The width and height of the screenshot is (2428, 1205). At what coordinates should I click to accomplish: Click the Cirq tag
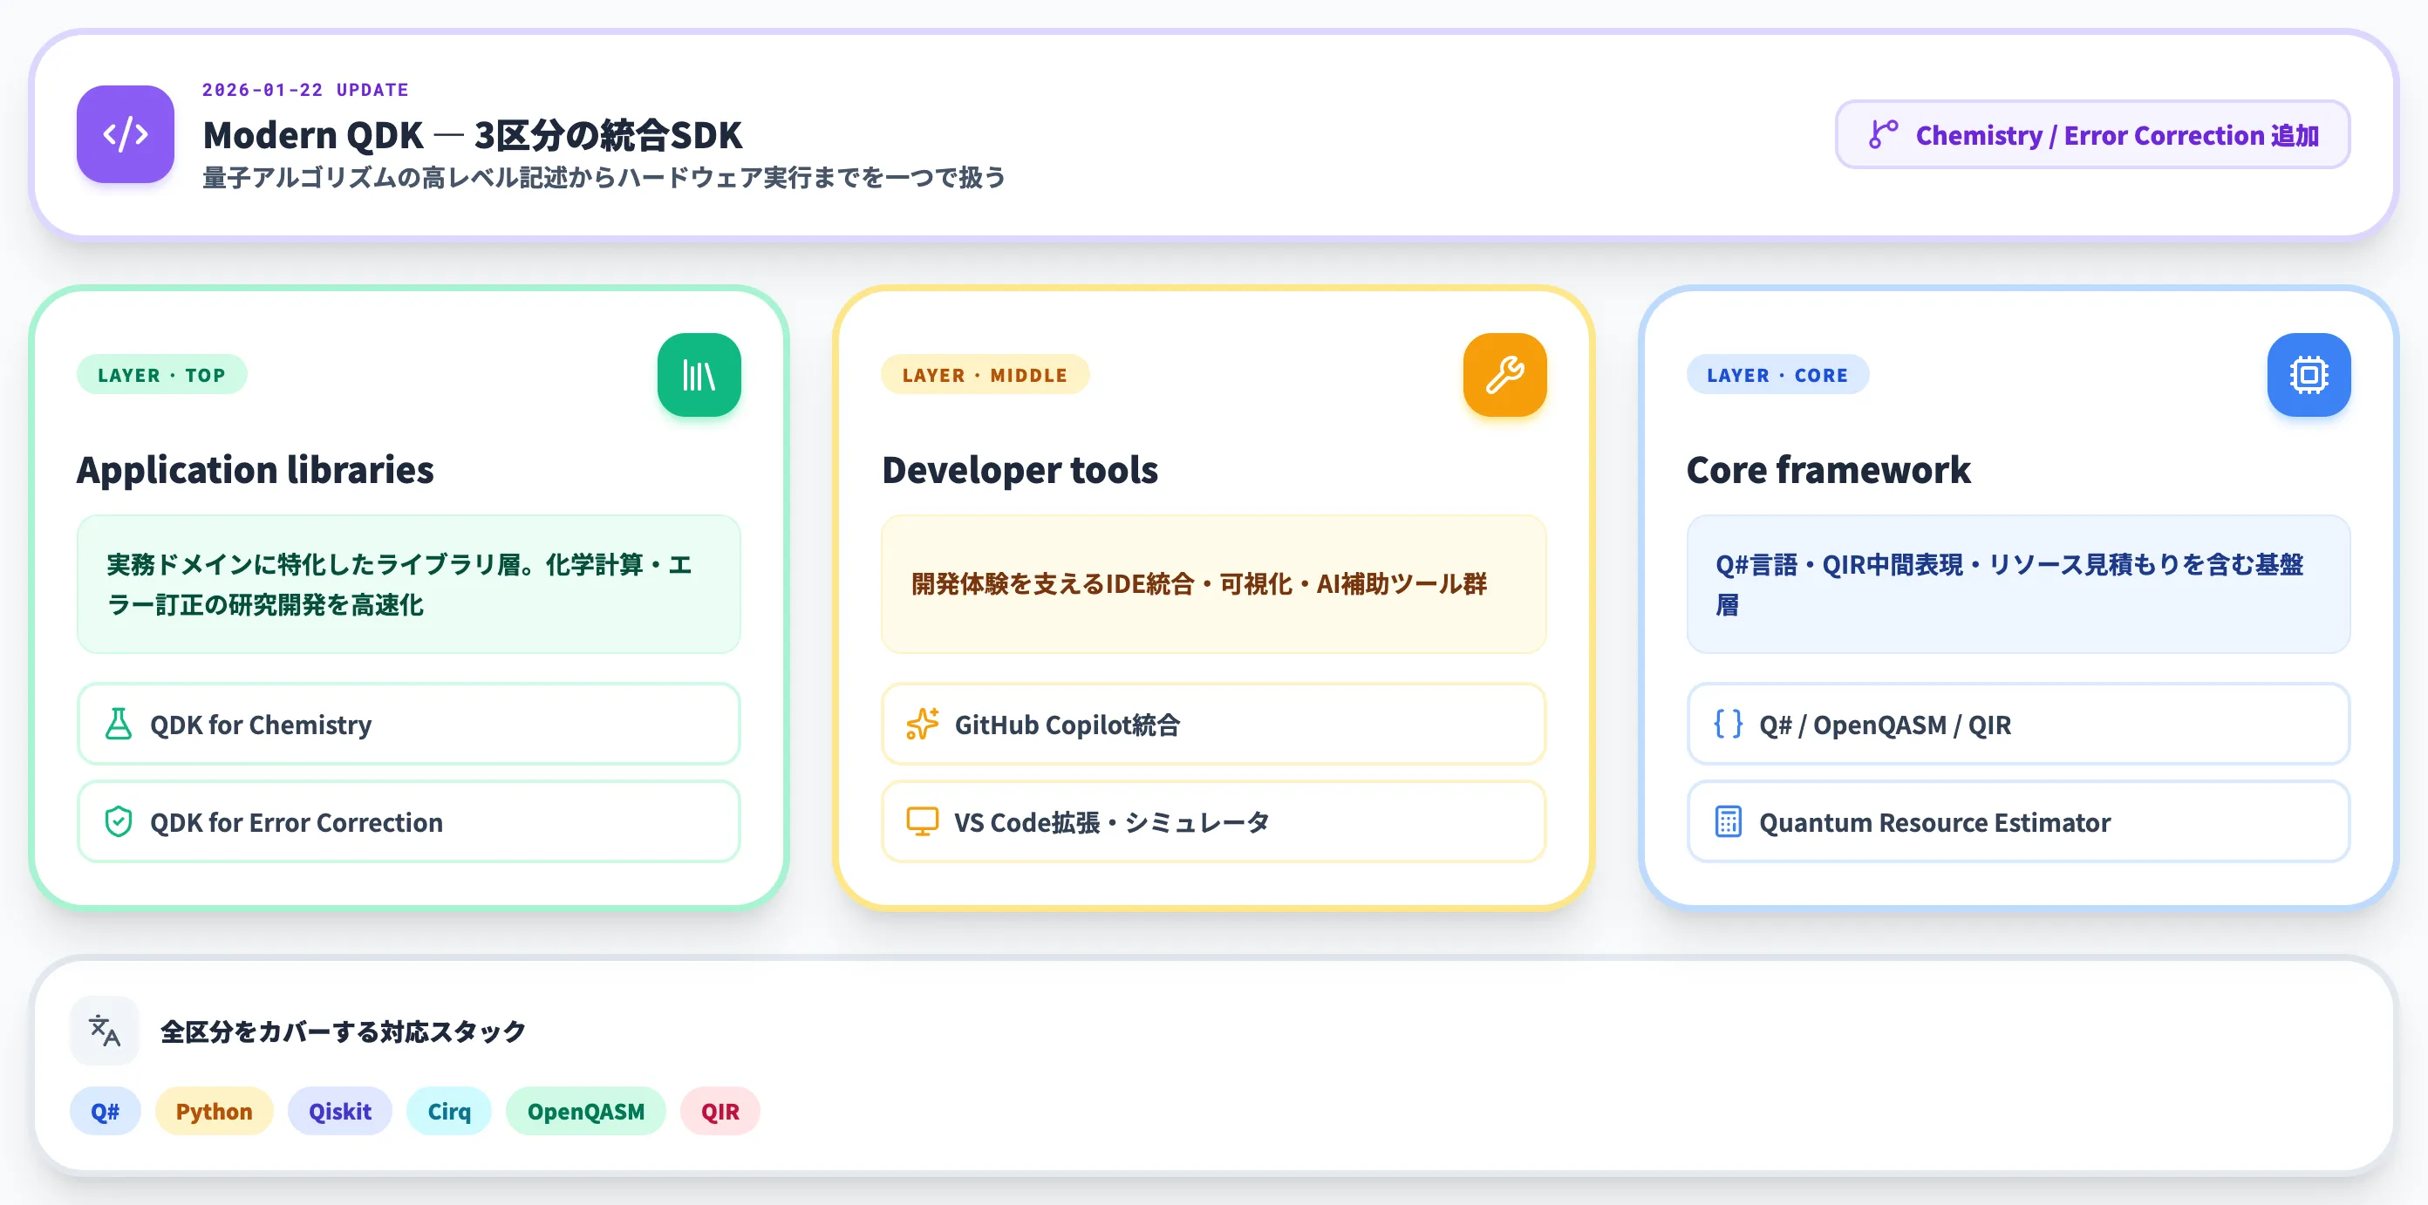click(448, 1111)
